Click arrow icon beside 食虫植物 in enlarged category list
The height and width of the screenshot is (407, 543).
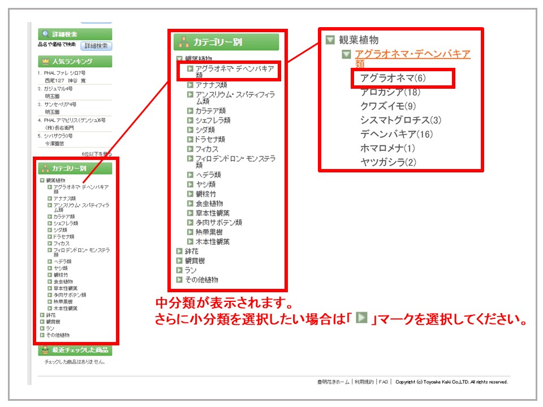click(x=191, y=203)
